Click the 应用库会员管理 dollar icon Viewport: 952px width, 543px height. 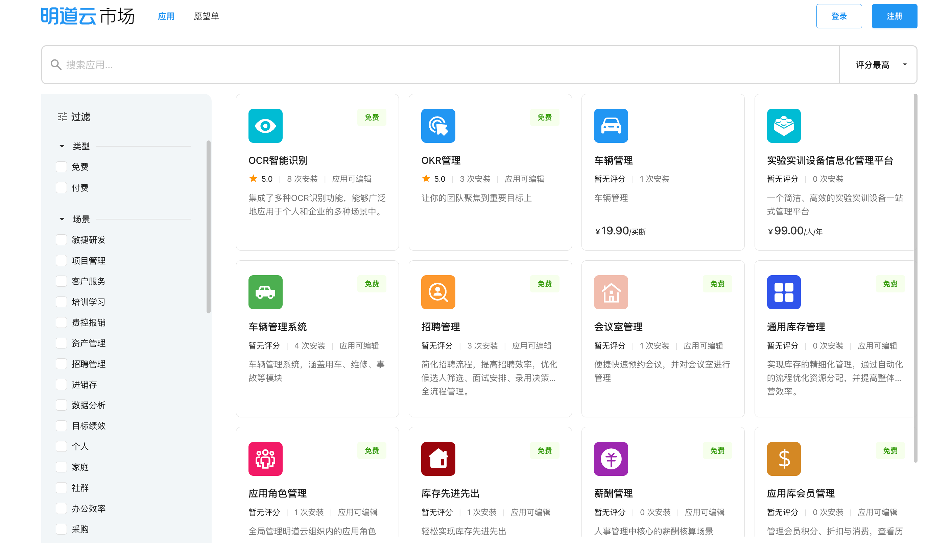784,459
